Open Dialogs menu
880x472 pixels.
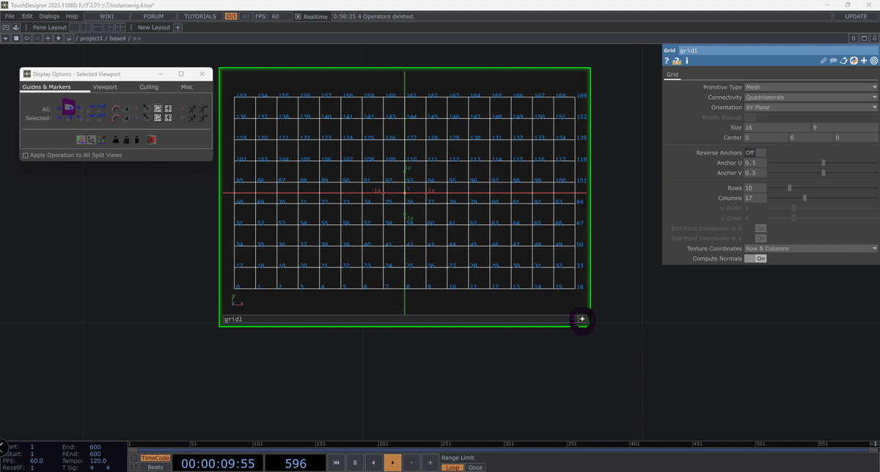coord(49,16)
